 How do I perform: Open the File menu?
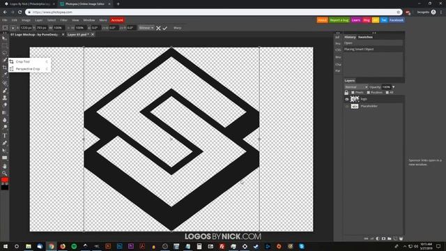[5, 20]
